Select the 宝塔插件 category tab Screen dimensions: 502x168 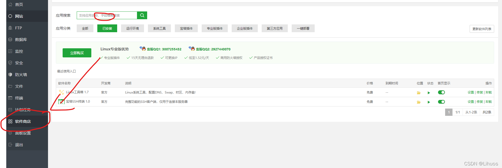(186, 28)
